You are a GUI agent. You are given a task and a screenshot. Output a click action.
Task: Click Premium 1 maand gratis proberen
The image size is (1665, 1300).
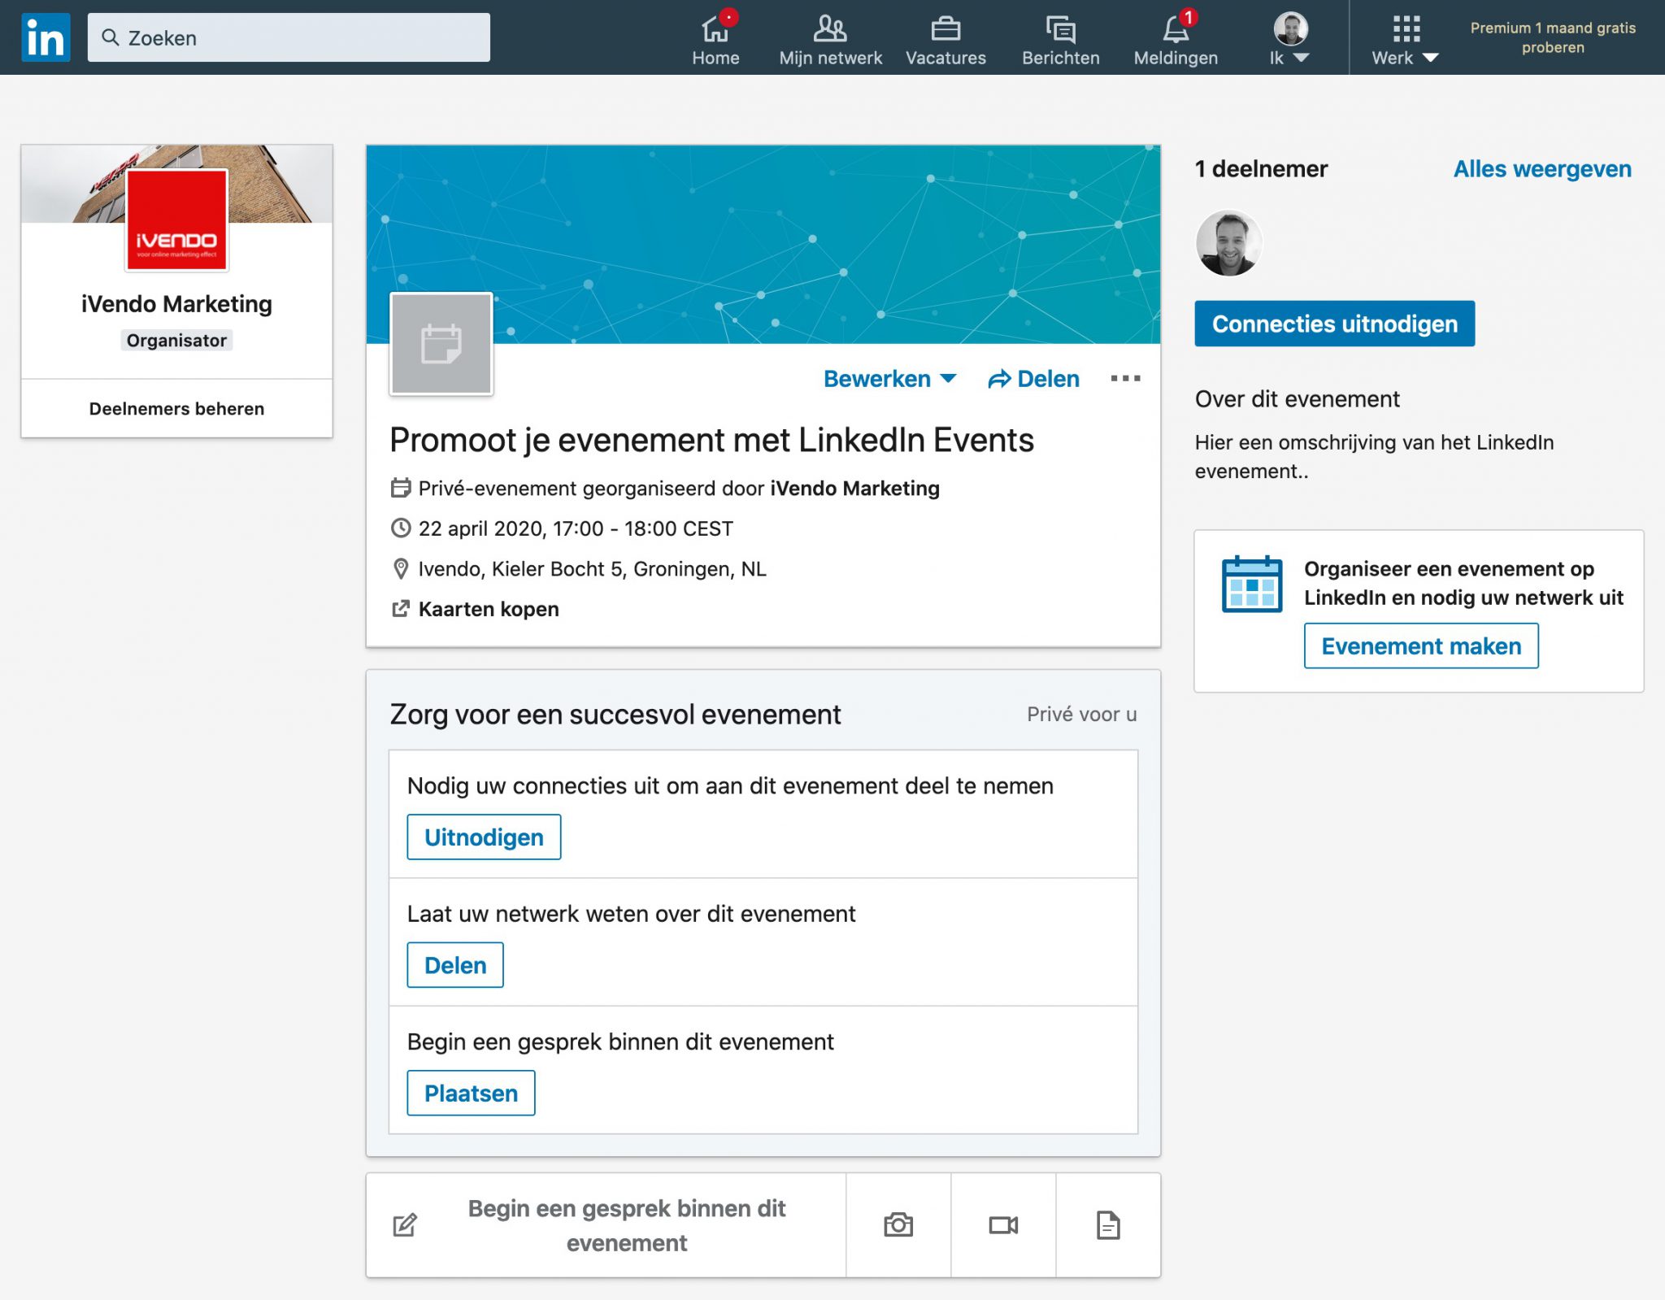click(x=1553, y=37)
